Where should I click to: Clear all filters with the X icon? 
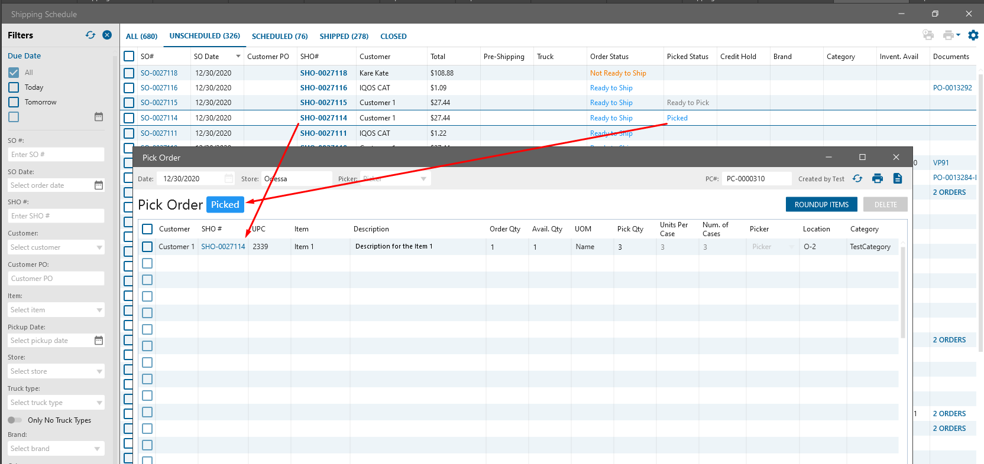click(107, 35)
